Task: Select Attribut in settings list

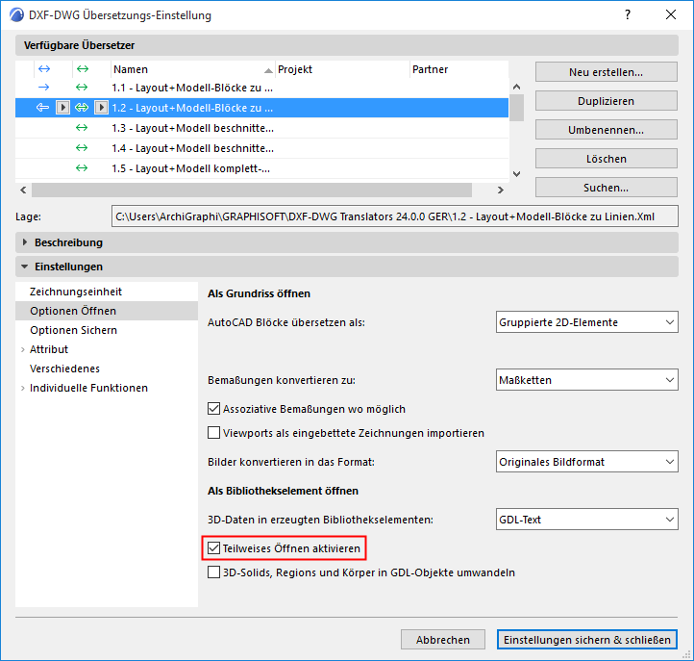Action: 107,349
